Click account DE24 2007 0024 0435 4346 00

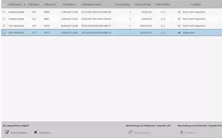[96, 19]
